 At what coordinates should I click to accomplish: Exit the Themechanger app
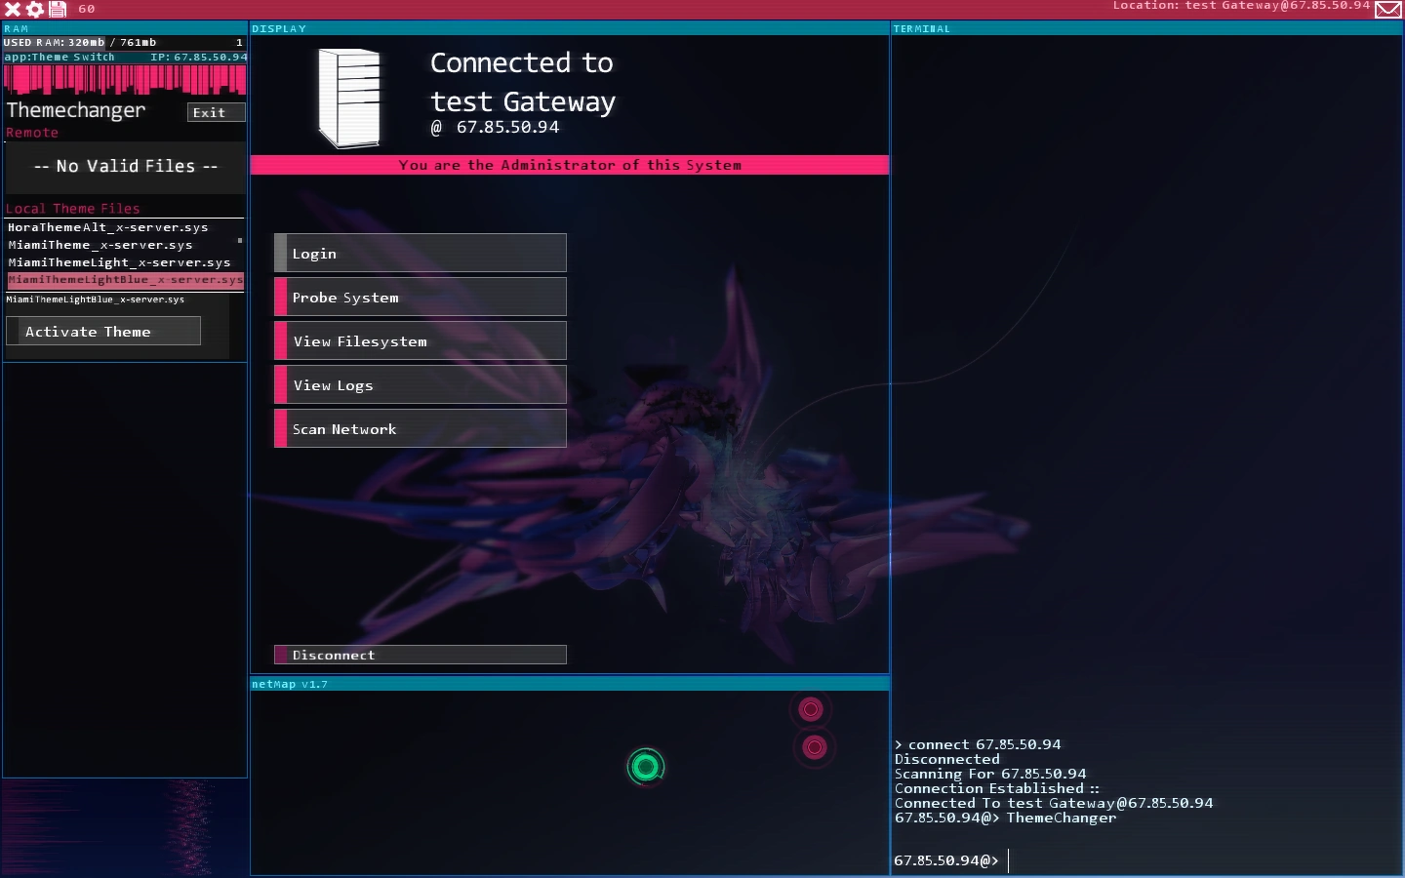(x=216, y=112)
